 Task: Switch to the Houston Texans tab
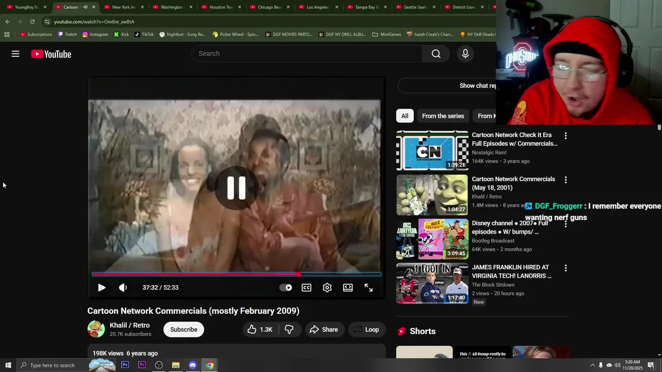tap(221, 7)
